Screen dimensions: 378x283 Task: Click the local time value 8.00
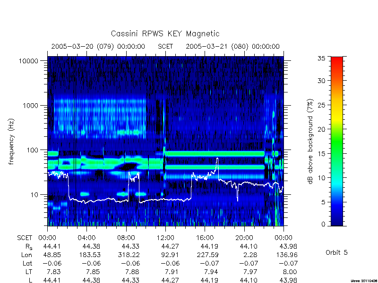tap(290, 272)
